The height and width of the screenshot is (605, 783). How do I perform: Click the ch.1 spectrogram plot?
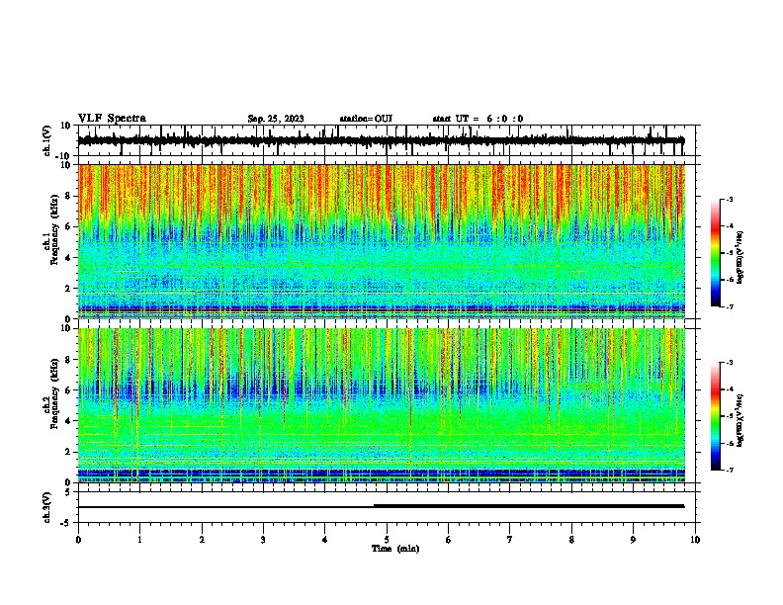click(x=382, y=241)
